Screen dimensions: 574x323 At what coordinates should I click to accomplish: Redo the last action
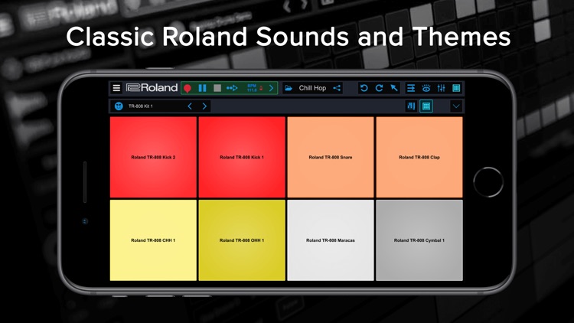(379, 88)
